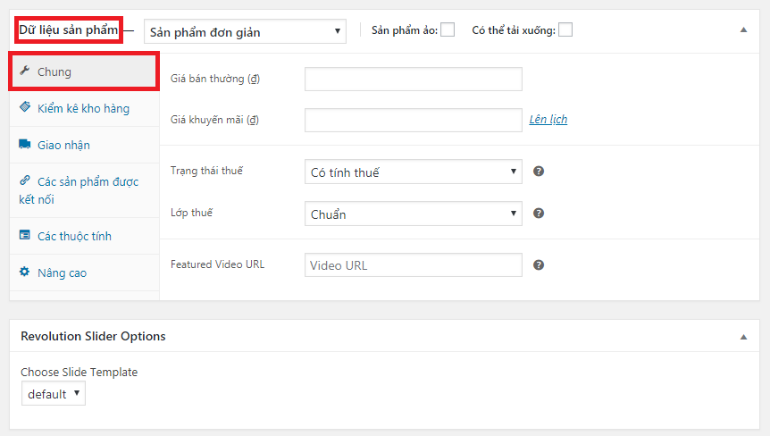Focus the Giá bán thường price field
This screenshot has height=436, width=770.
coord(413,79)
